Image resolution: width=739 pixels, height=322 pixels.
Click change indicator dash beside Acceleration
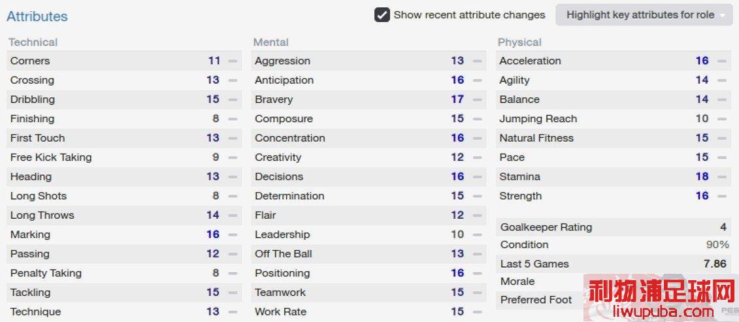click(x=721, y=61)
